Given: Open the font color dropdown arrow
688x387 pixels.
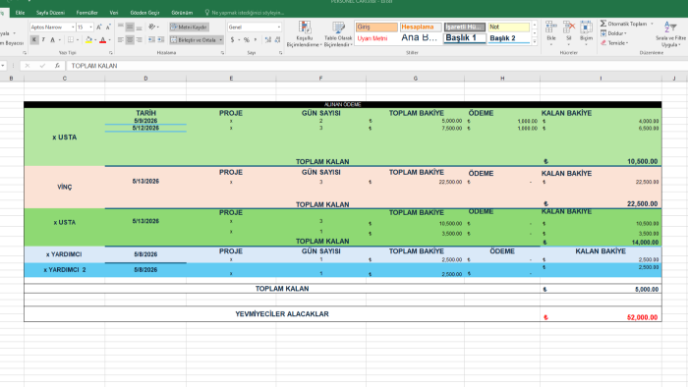Looking at the screenshot, I should pyautogui.click(x=109, y=40).
